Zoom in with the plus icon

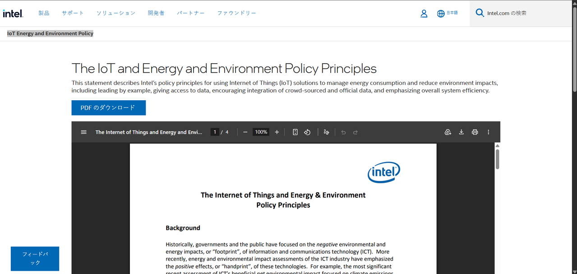277,132
